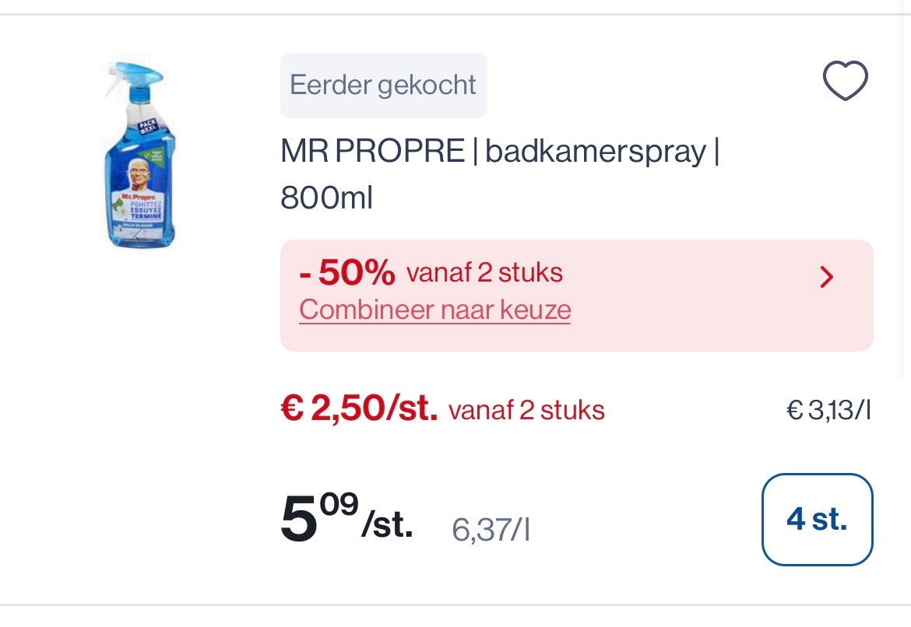The height and width of the screenshot is (627, 911).
Task: Click the 'Combineer naar keuze' link
Action: (434, 310)
